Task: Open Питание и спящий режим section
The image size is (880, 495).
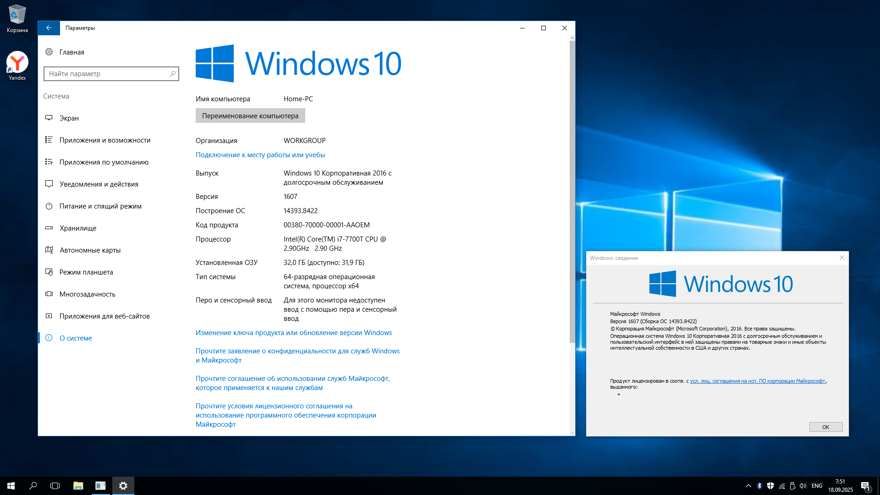Action: click(100, 206)
